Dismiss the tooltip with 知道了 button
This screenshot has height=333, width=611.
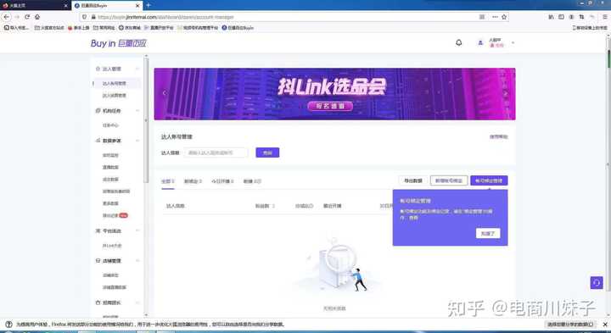tap(488, 233)
